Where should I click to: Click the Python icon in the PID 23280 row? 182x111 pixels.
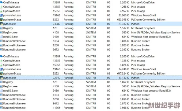1,24
